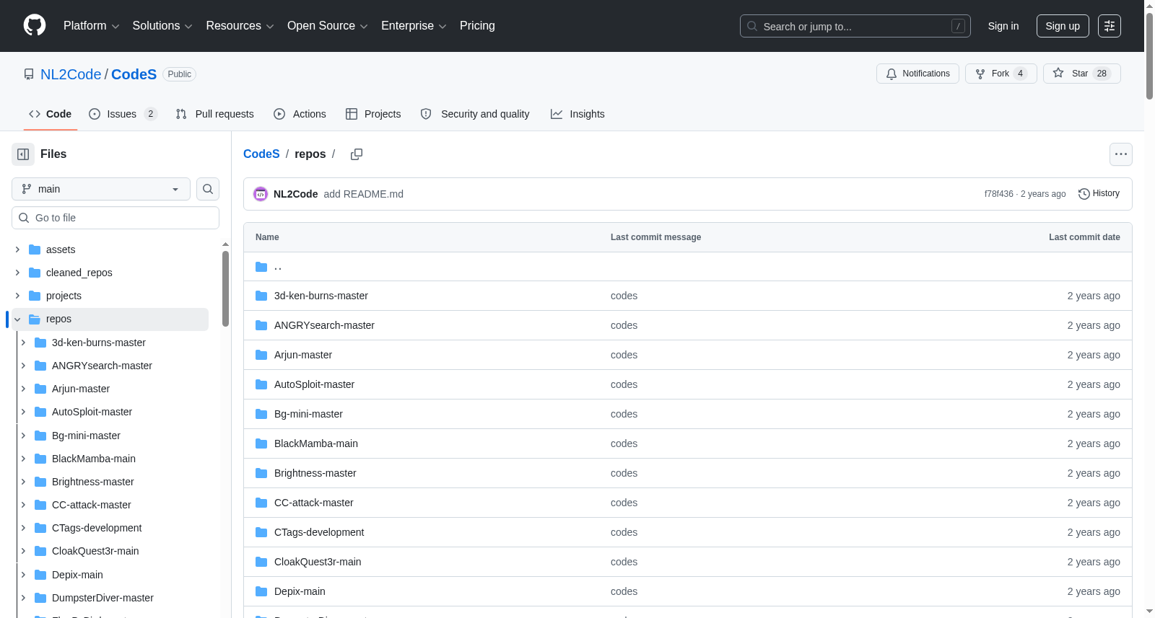Click the Notifications button

point(918,74)
